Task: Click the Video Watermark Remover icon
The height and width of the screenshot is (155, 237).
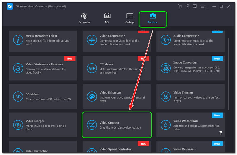Action: click(x=18, y=68)
